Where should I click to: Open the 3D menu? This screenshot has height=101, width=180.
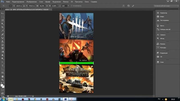tap(72, 2)
